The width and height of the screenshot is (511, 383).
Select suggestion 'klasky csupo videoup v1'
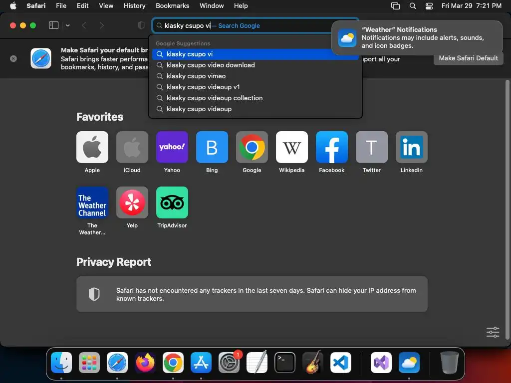pyautogui.click(x=255, y=87)
